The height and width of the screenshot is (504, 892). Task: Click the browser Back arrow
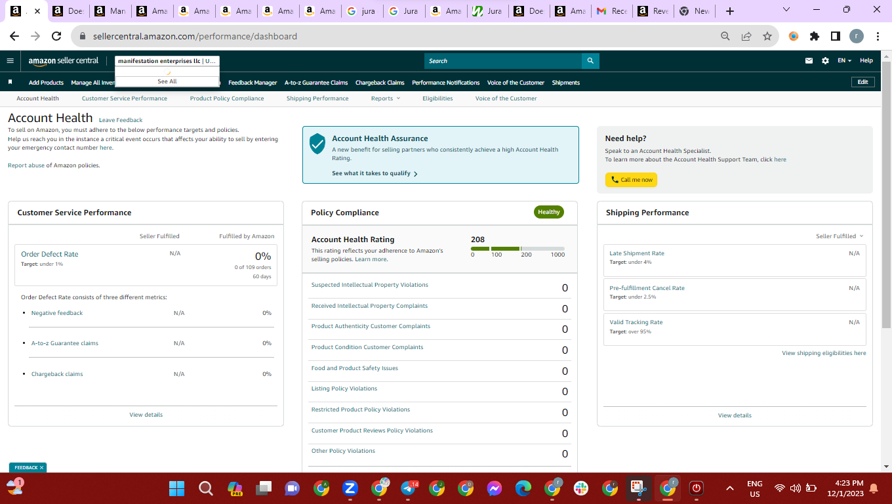[14, 36]
